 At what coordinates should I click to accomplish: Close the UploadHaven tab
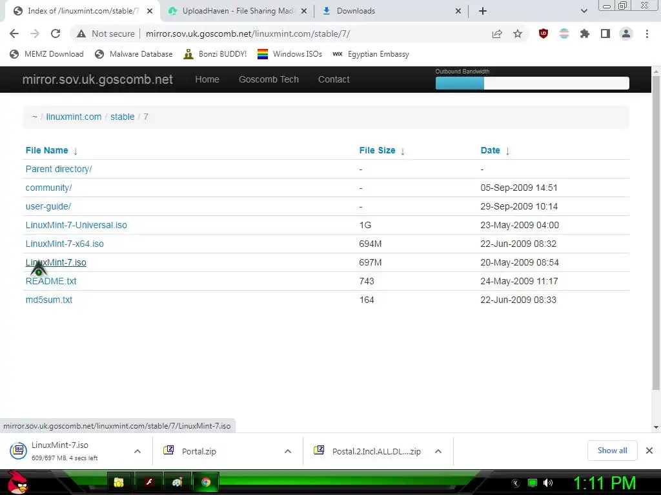(x=304, y=11)
